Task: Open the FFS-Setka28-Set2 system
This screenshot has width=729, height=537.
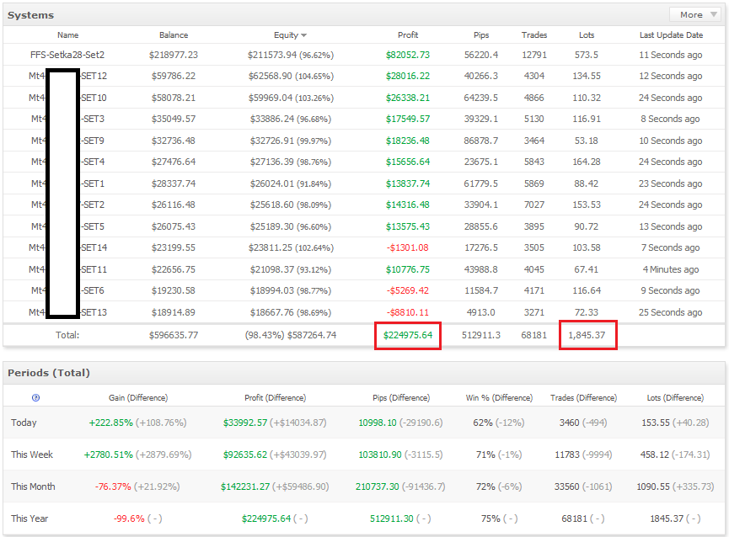Action: 67,55
